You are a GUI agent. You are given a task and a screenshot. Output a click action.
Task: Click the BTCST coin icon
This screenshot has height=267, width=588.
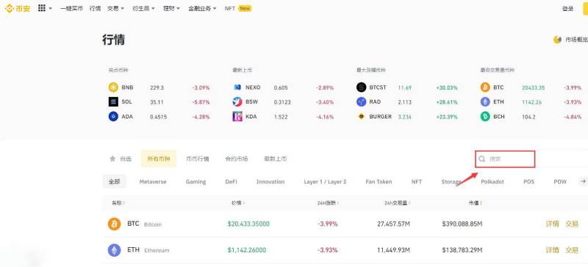pos(361,88)
